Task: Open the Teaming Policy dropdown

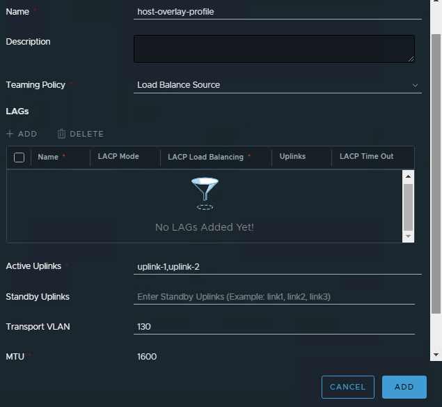Action: (x=277, y=85)
